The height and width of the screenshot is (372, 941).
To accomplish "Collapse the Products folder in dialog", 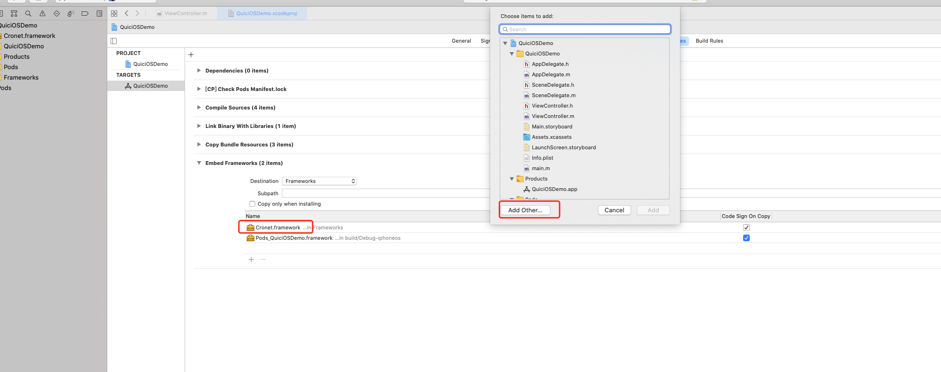I will (x=512, y=179).
